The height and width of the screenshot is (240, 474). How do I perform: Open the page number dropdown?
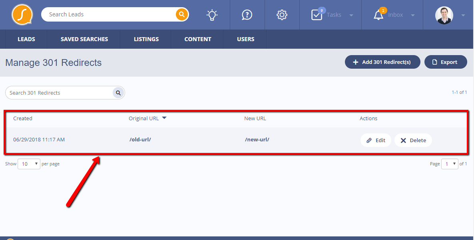pos(449,164)
